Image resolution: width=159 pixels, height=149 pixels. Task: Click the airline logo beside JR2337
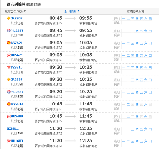tap(9, 80)
